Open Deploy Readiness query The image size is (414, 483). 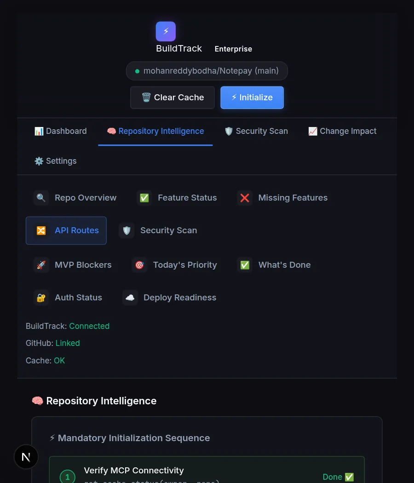[x=169, y=298]
